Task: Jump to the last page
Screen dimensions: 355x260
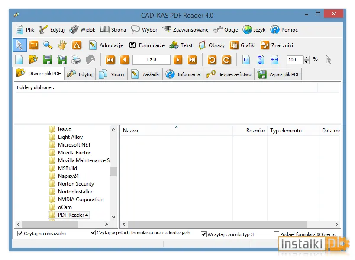Action: 192,60
